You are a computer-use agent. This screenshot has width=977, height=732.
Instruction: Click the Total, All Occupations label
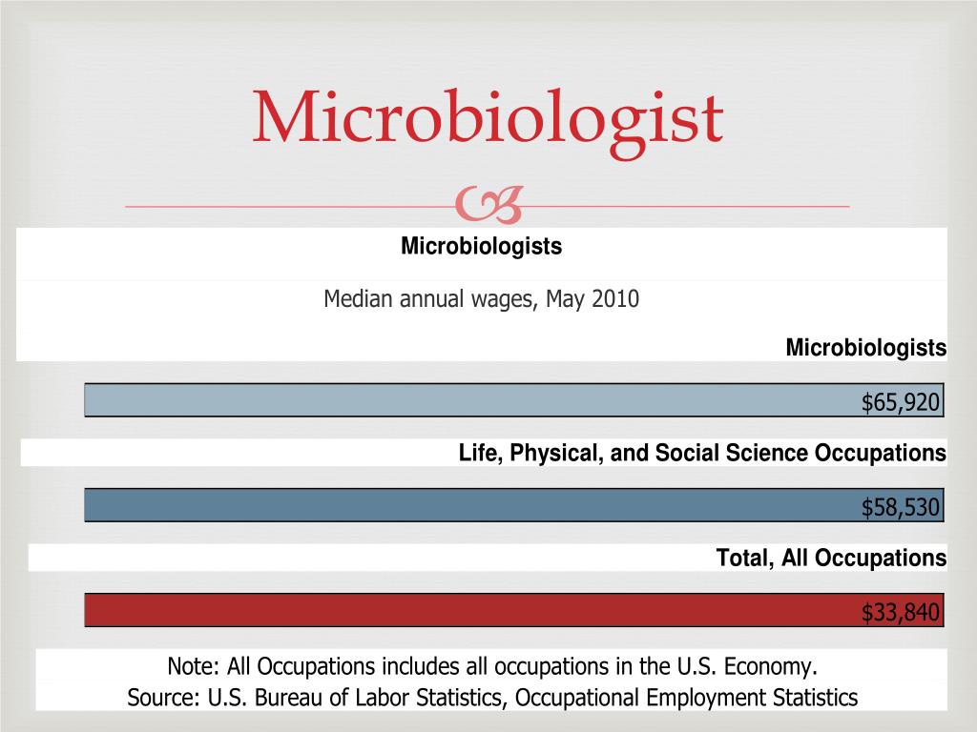click(x=831, y=559)
